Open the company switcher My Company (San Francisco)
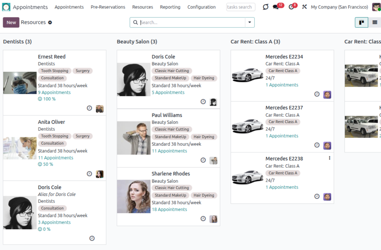Viewport: 381px width, 250px height. coord(339,7)
